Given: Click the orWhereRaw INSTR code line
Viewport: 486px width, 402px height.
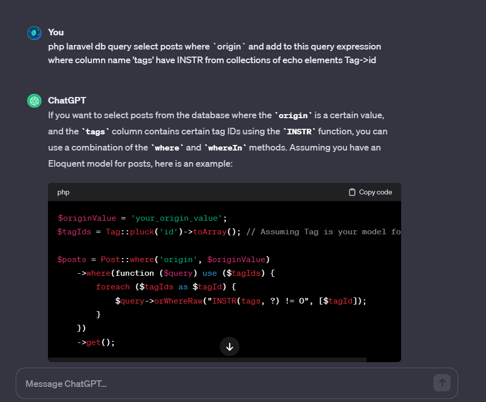Looking at the screenshot, I should [240, 301].
